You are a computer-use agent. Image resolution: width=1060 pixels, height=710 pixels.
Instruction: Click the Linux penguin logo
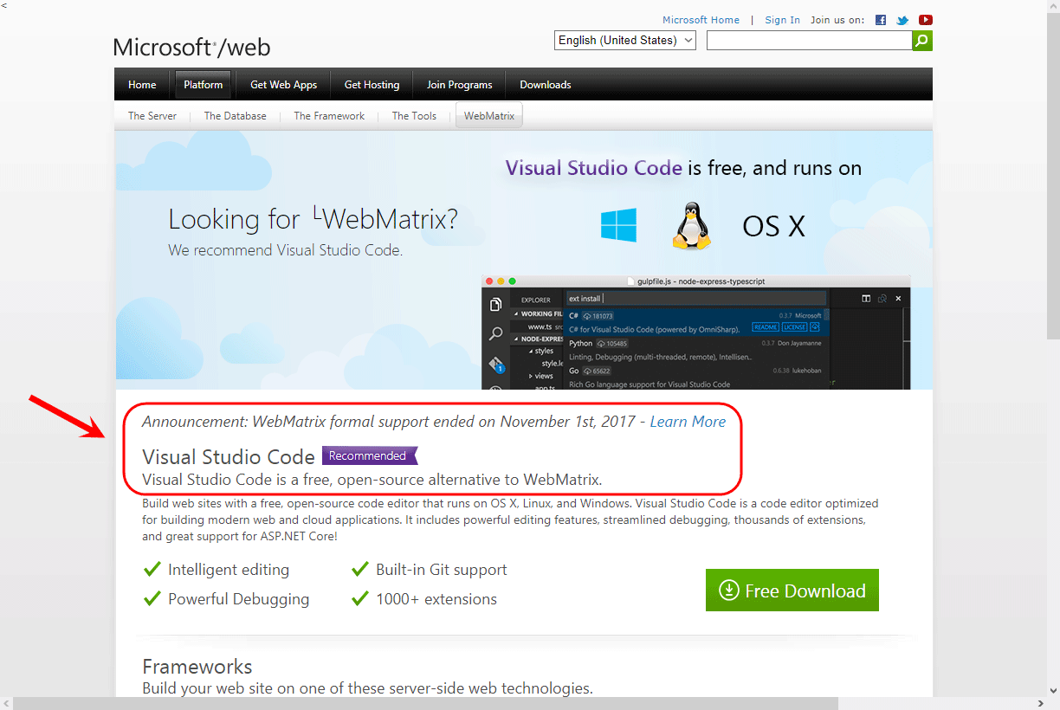click(x=692, y=227)
